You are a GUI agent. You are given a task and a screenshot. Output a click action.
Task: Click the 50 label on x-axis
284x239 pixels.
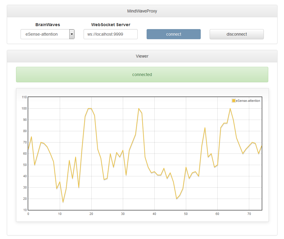click(186, 214)
